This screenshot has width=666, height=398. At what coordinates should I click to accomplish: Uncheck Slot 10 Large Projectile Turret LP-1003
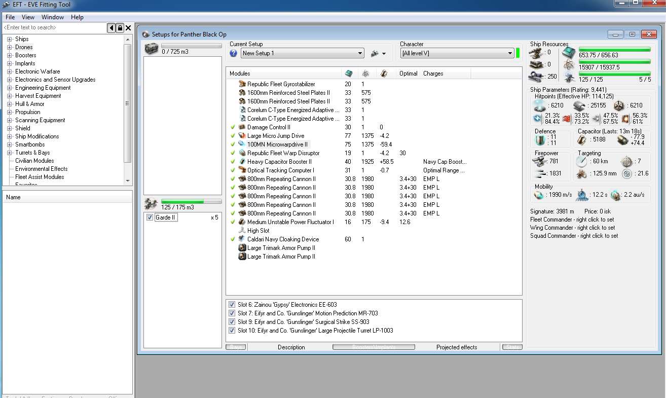coord(232,331)
